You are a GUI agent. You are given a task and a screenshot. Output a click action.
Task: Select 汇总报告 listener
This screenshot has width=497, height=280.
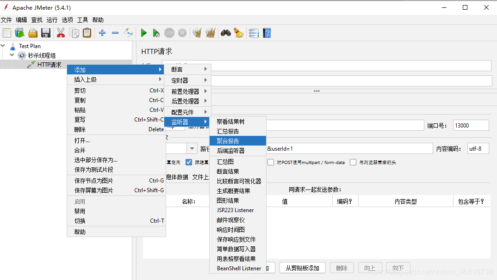point(238,131)
